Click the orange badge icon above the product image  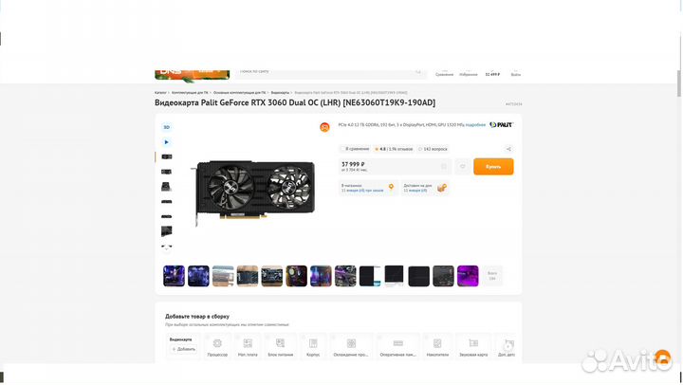[x=324, y=127]
